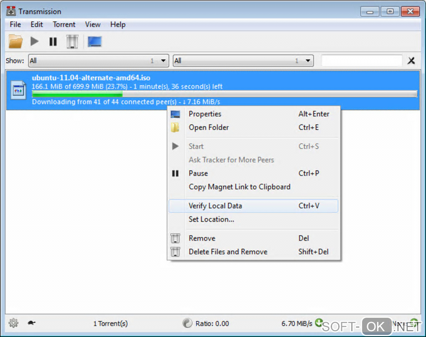
Task: Pause the torrent using the toolbar pause icon
Action: tap(53, 42)
